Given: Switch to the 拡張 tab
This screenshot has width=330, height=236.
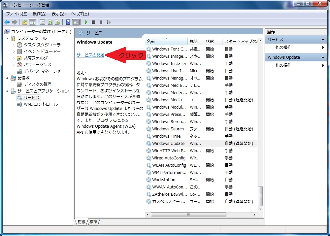Looking at the screenshot, I should (82, 222).
